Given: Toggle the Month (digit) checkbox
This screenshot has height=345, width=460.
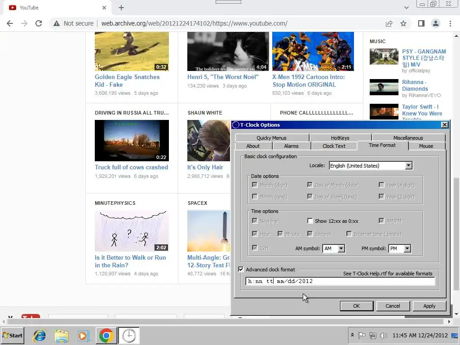Looking at the screenshot, I should coord(255,185).
